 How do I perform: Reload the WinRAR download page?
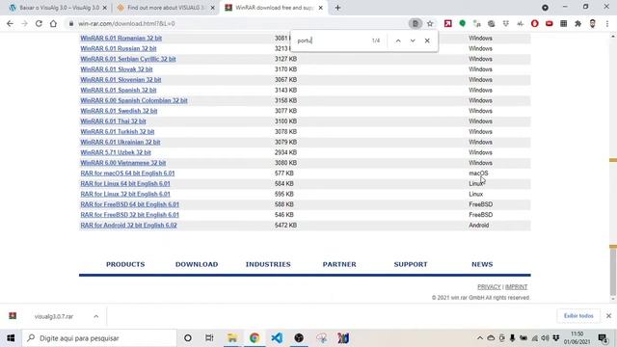39,23
